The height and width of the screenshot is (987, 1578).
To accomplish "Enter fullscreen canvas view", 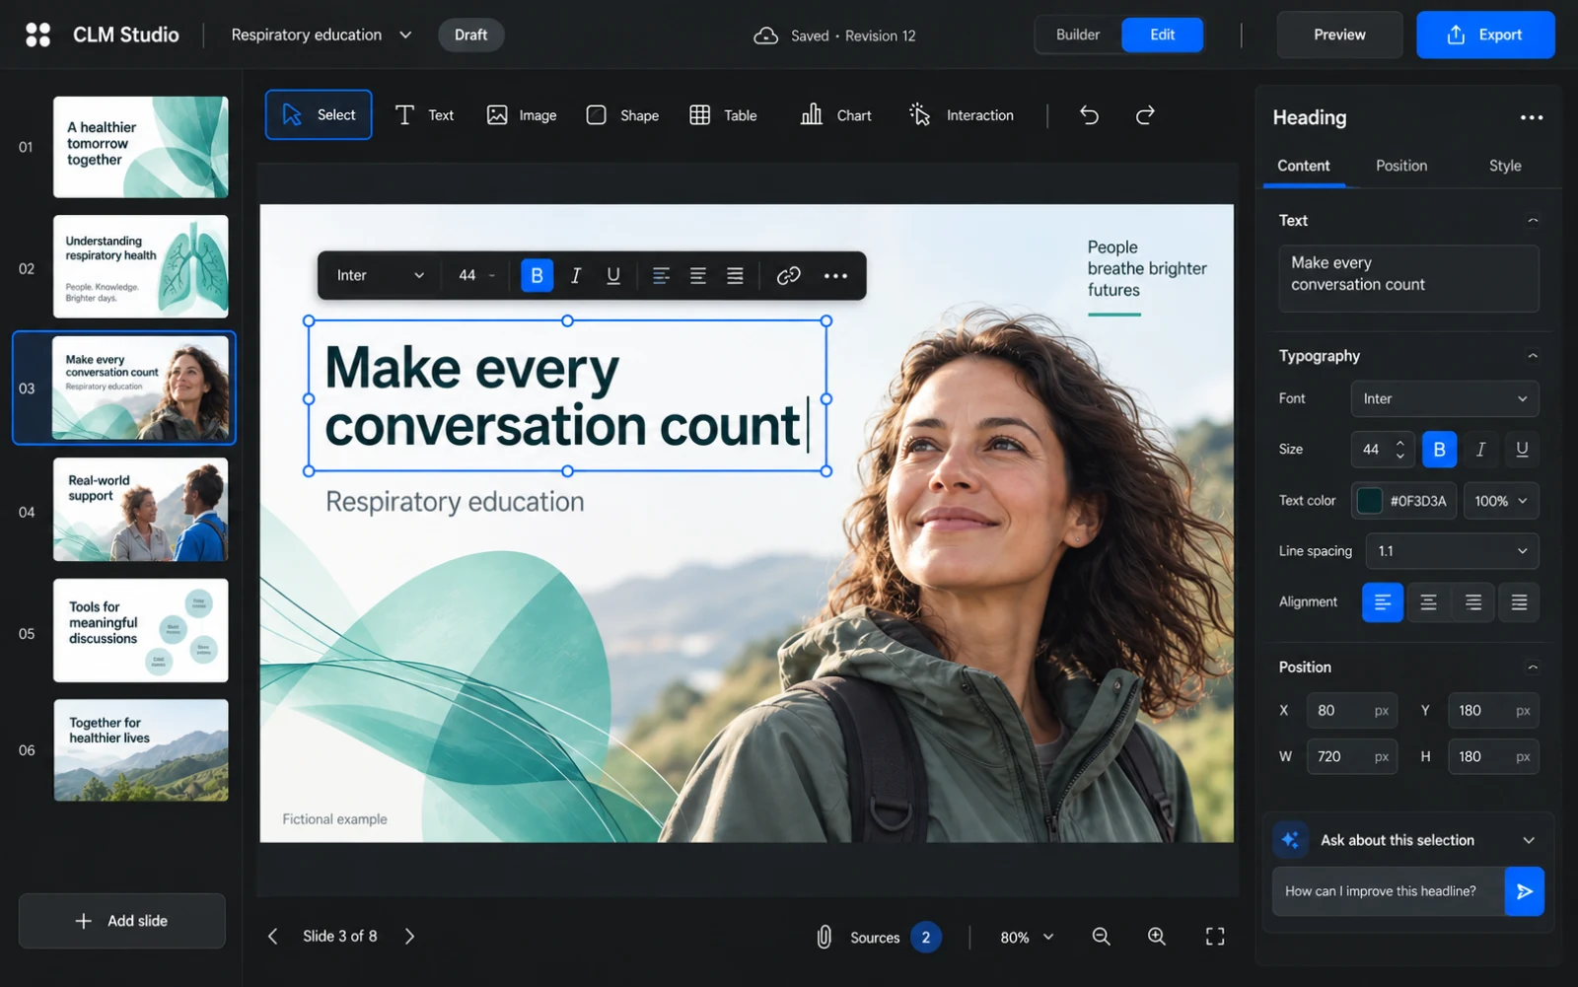I will pos(1215,937).
